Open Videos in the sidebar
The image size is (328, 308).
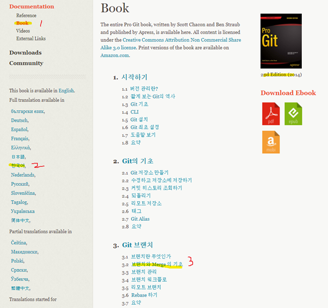coord(23,31)
